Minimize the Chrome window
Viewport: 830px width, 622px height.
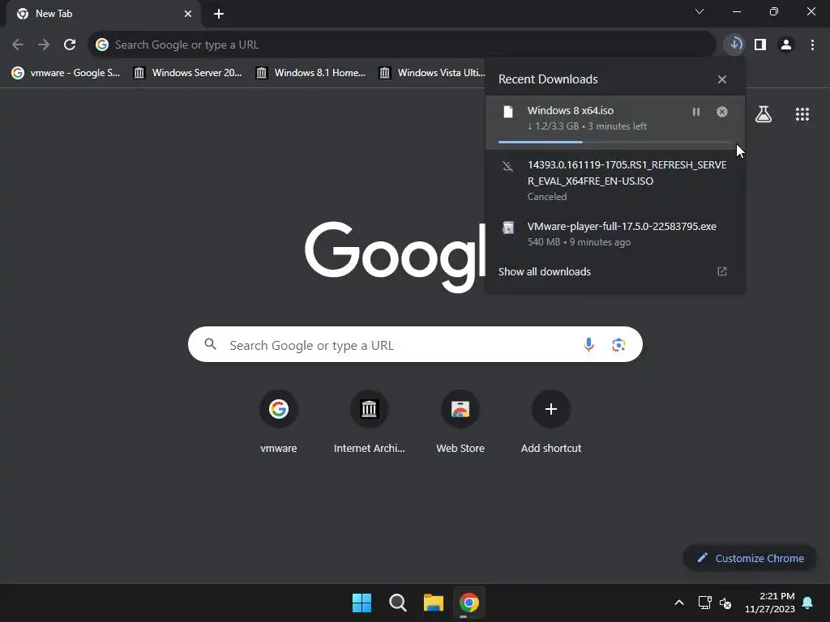(x=736, y=11)
